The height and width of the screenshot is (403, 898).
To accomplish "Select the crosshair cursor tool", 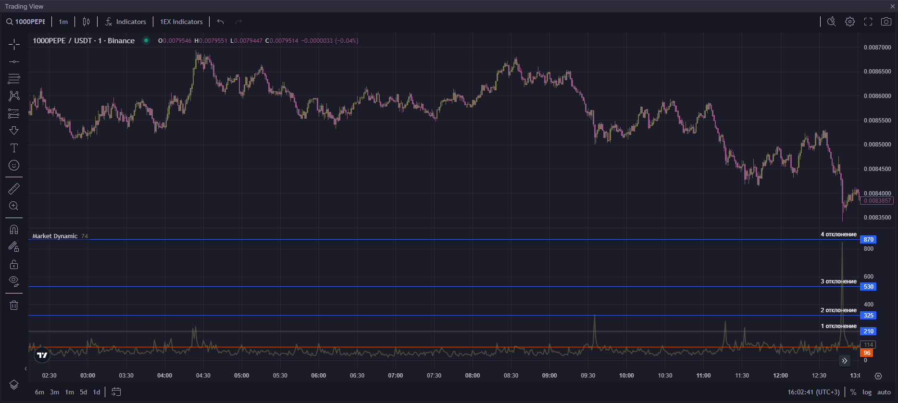I will 14,45.
